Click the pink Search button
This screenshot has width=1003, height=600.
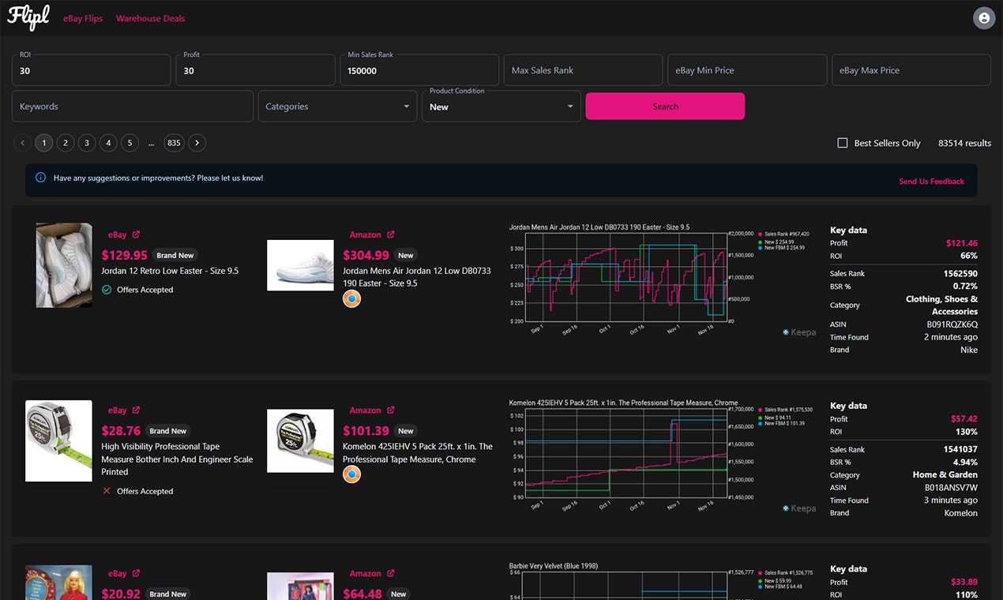click(x=665, y=107)
